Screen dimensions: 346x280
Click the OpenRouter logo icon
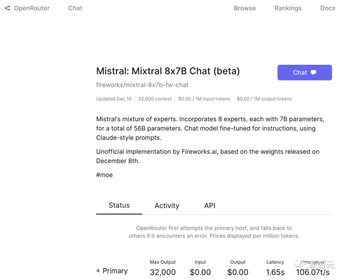coord(7,8)
